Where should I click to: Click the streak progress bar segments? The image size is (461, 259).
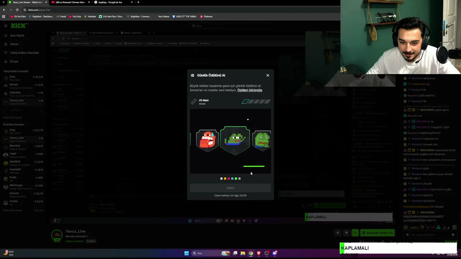(256, 102)
